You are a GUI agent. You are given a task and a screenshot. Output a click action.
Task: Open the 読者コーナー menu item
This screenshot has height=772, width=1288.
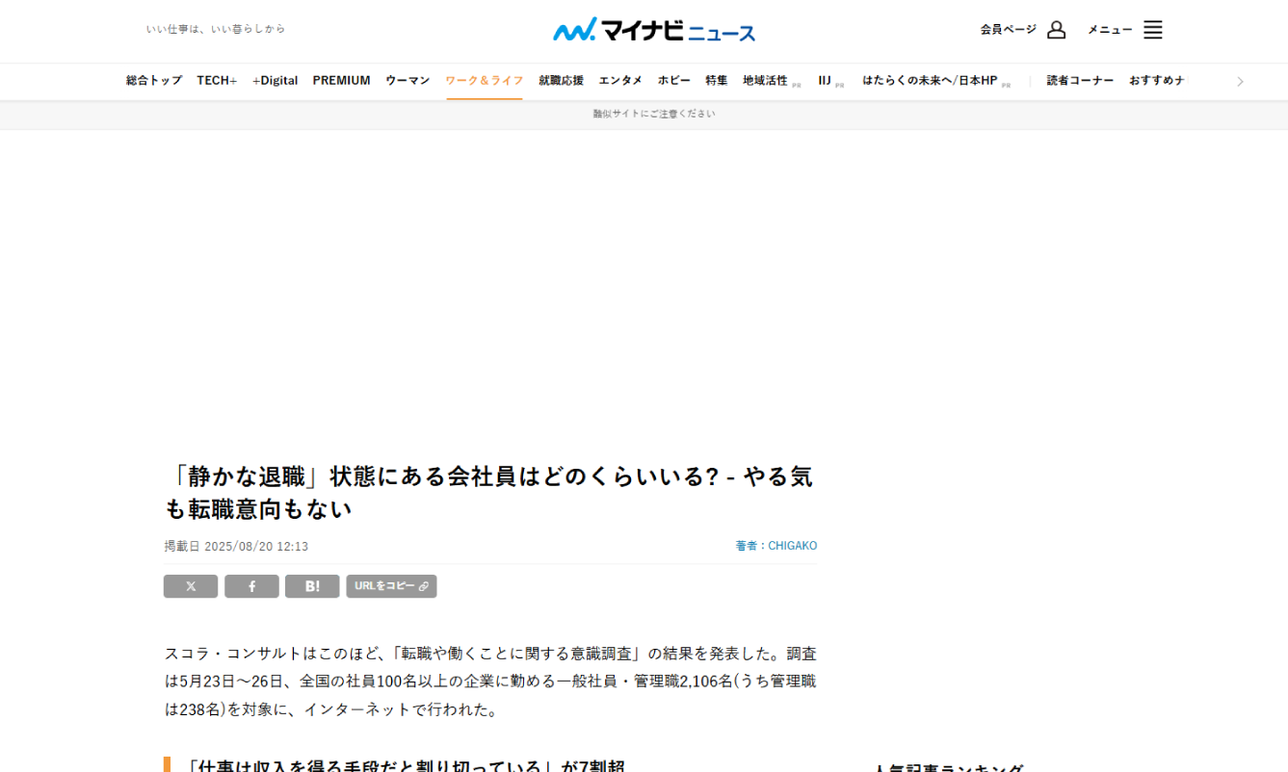click(x=1080, y=81)
